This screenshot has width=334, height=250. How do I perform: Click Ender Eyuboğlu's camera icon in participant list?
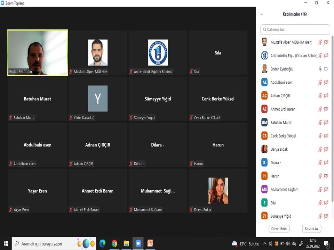pos(326,69)
